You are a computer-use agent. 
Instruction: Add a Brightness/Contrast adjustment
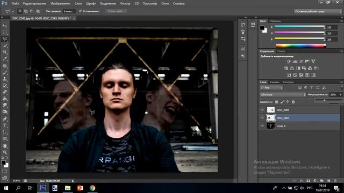289,62
